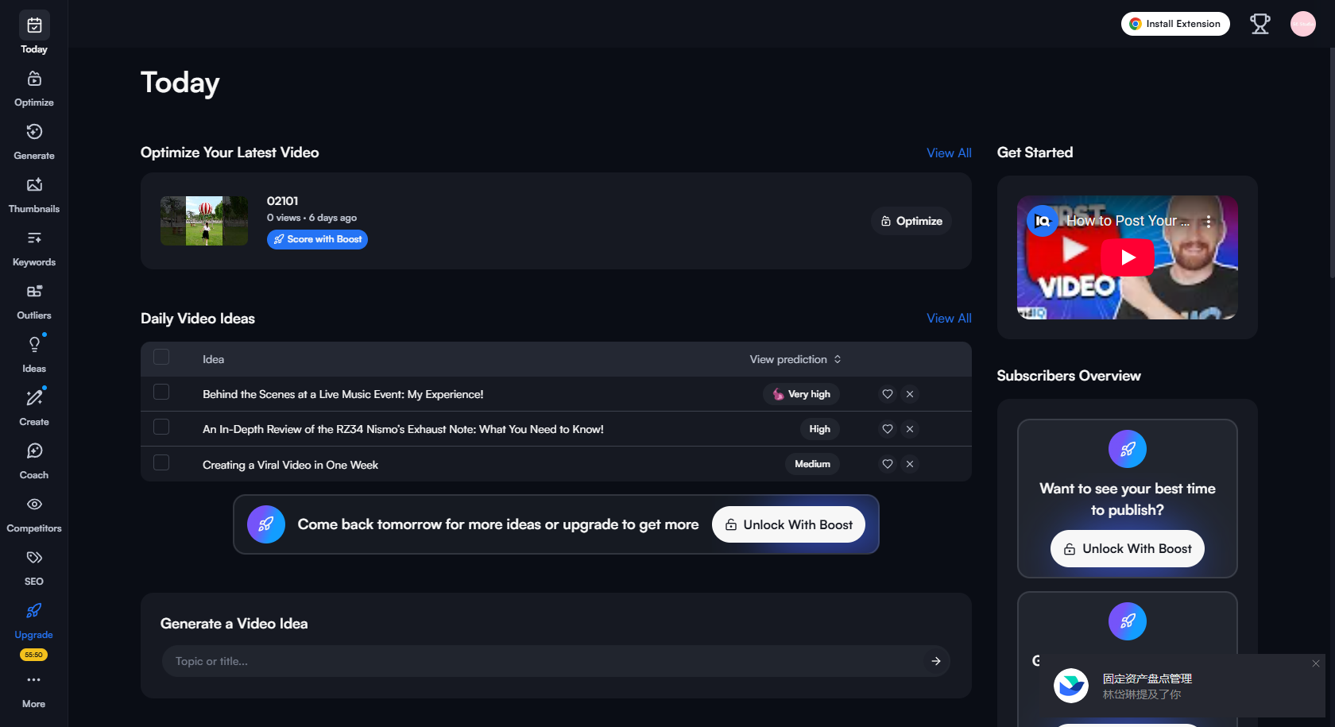Click the 02101 video title

[x=283, y=201]
